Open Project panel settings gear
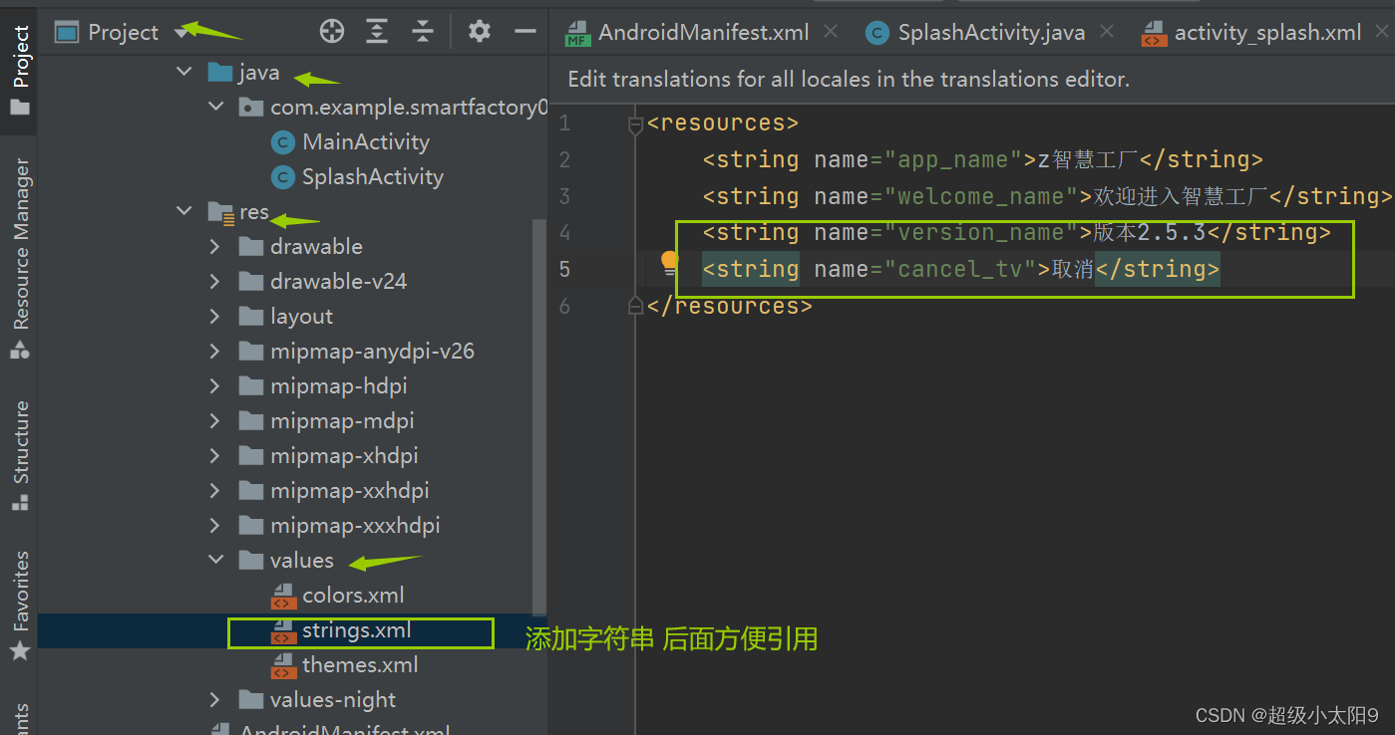 (480, 32)
